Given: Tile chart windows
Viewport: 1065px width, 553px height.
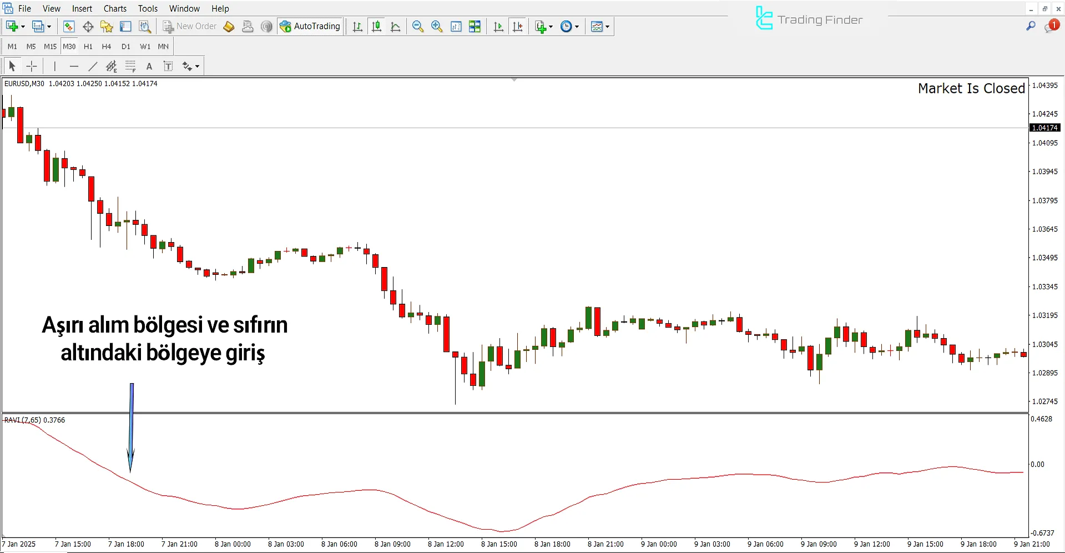Looking at the screenshot, I should [x=475, y=27].
